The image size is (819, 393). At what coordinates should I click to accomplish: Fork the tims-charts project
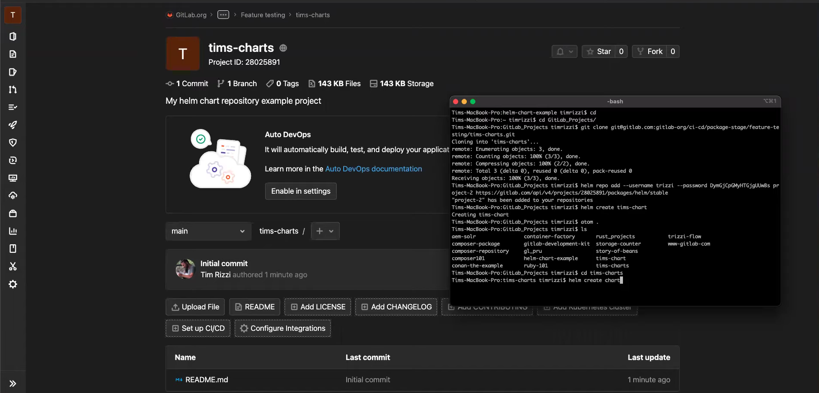[x=650, y=51]
